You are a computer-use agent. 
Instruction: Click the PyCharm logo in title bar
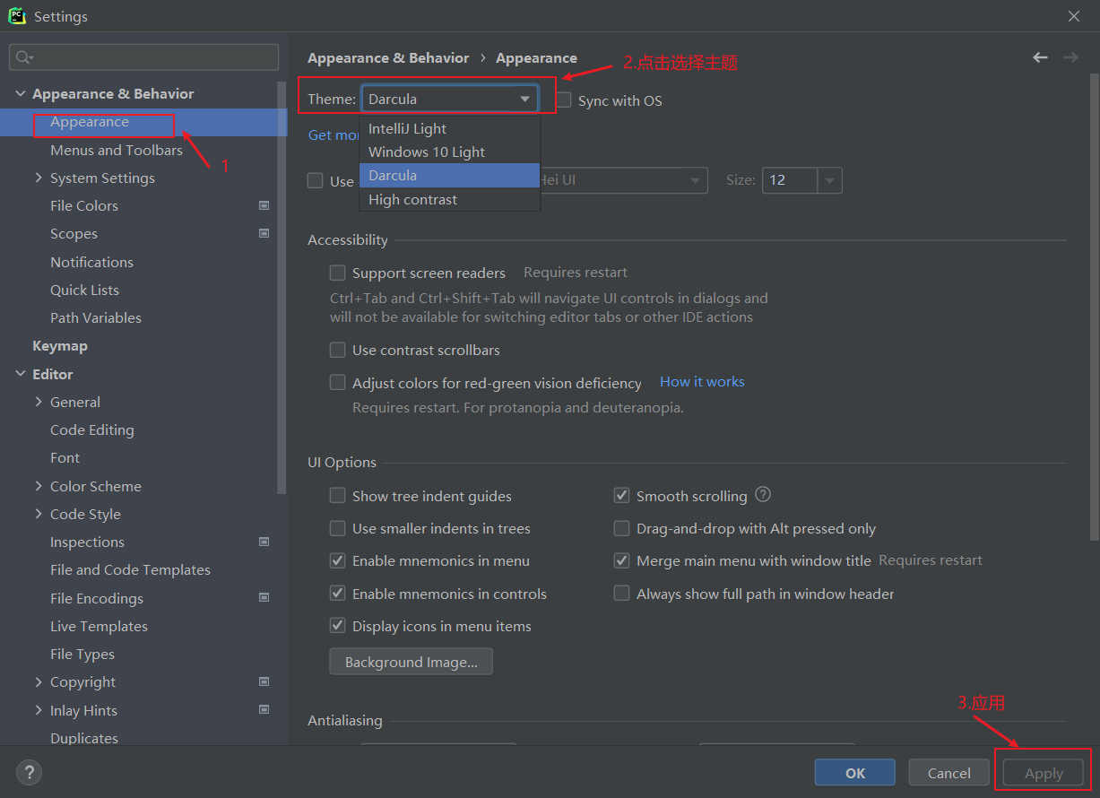17,16
